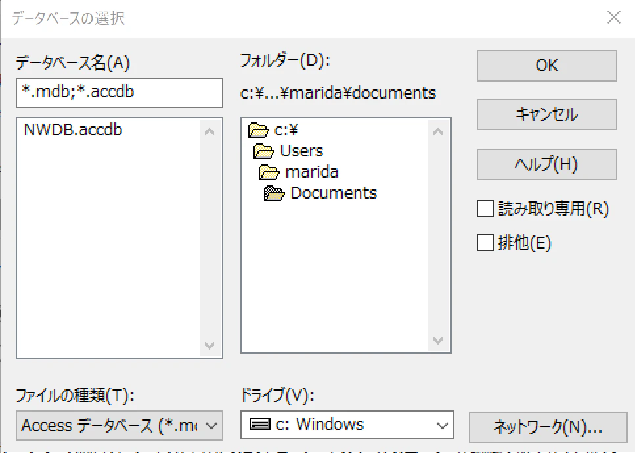Open the ネットワーク(N)... dialog button
The width and height of the screenshot is (635, 453).
(548, 427)
